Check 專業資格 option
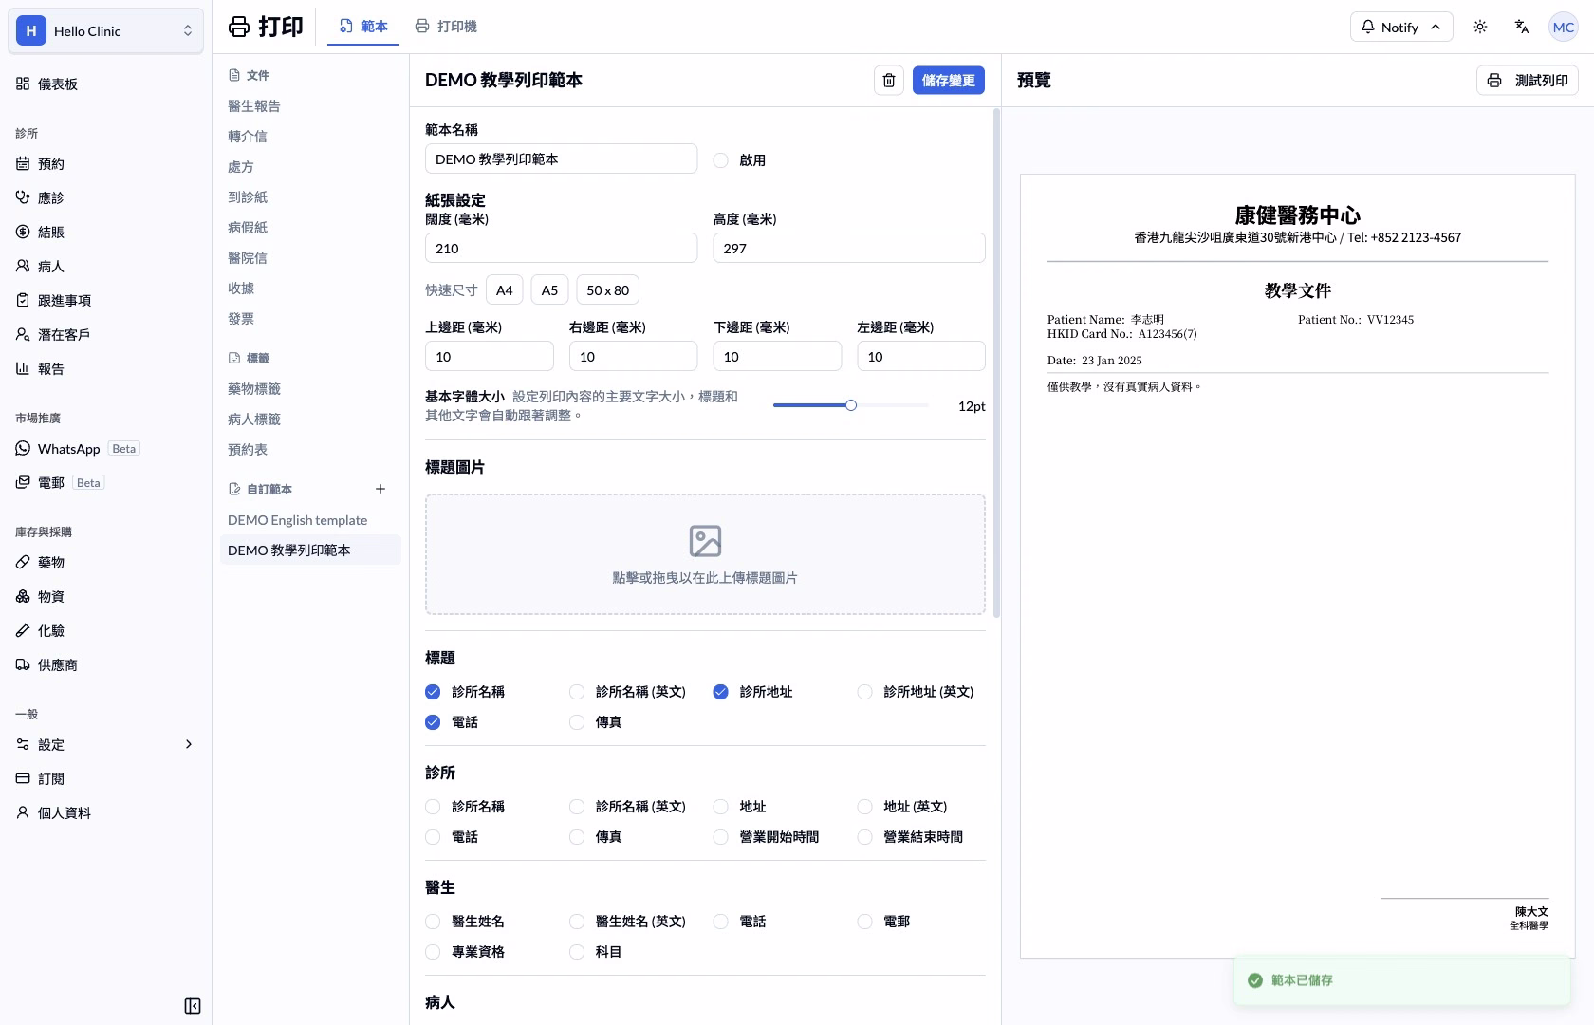 [433, 952]
